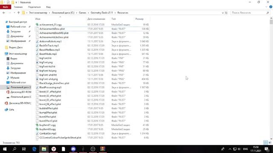
Task: Open Yandex Browser from taskbar
Action: pos(54,149)
